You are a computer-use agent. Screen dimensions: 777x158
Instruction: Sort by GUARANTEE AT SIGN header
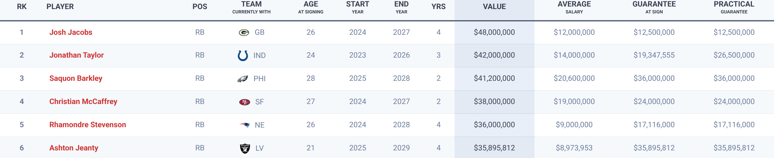654,7
